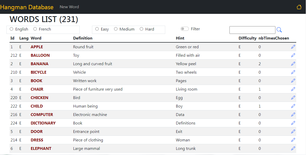306x155 pixels.
Task: Edit the BOOK row with pencil icon
Action: [293, 81]
